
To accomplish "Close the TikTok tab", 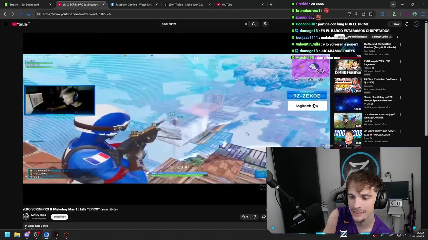I will [210, 5].
